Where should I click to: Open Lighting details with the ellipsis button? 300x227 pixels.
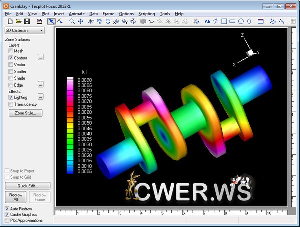click(40, 97)
